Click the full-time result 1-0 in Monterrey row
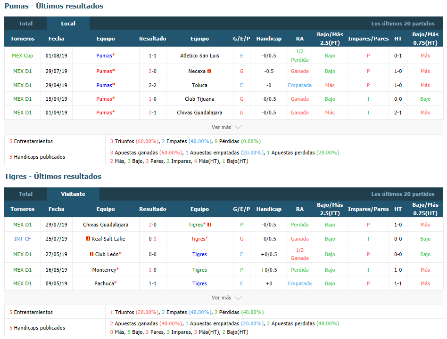Screen dimensions: 447x339 click(x=152, y=269)
